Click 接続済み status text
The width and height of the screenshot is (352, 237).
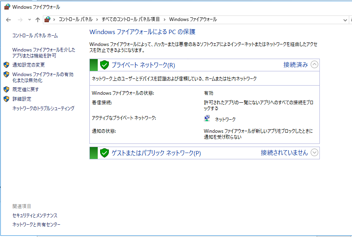coord(296,65)
